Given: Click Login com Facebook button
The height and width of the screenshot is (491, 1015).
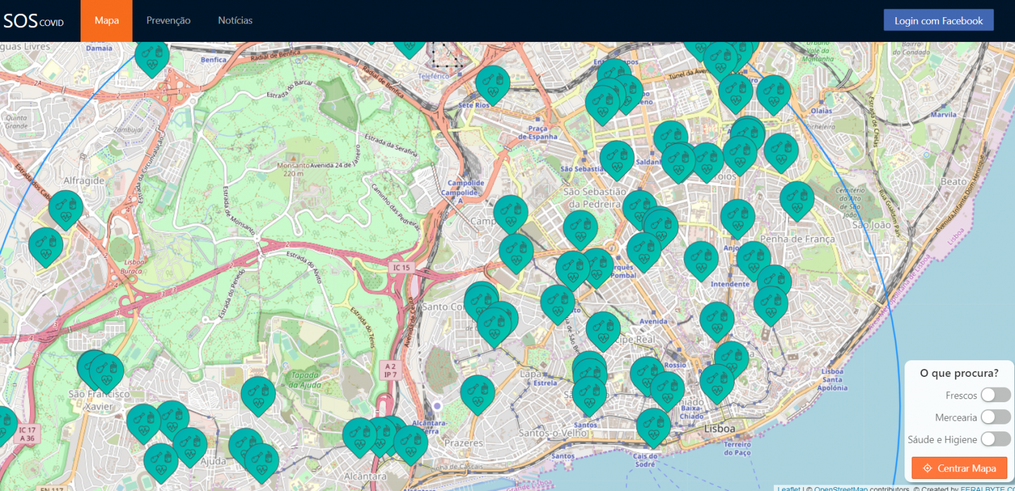Looking at the screenshot, I should click(x=939, y=20).
